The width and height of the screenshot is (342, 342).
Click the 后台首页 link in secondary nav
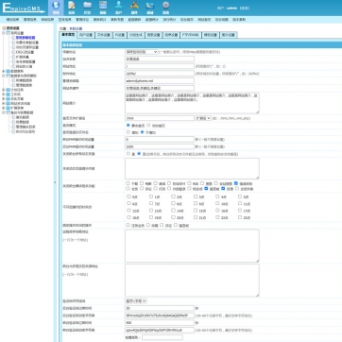187,20
